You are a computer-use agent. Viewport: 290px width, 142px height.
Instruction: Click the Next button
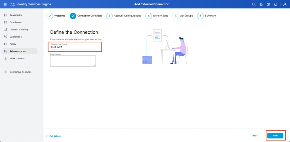click(x=275, y=136)
